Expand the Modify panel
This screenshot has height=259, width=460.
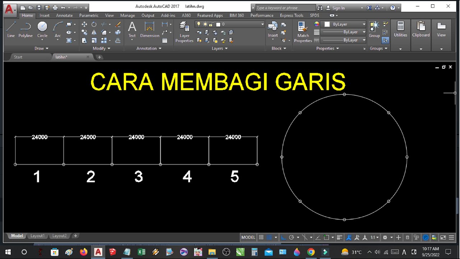tap(101, 48)
